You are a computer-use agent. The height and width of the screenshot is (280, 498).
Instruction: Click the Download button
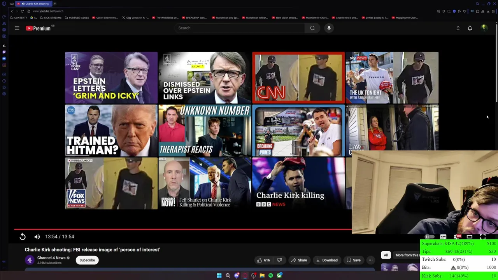click(x=327, y=260)
